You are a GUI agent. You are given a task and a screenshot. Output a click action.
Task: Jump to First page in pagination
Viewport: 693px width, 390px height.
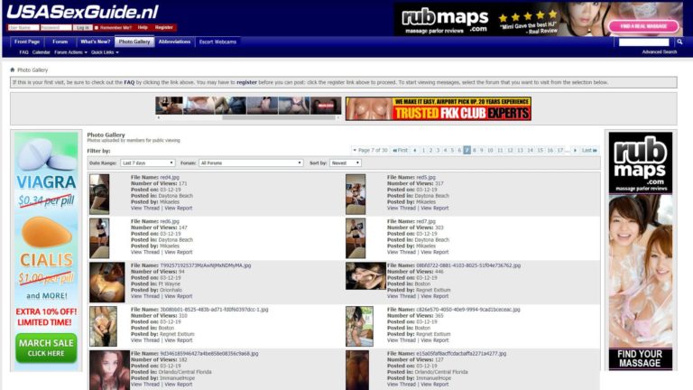401,151
